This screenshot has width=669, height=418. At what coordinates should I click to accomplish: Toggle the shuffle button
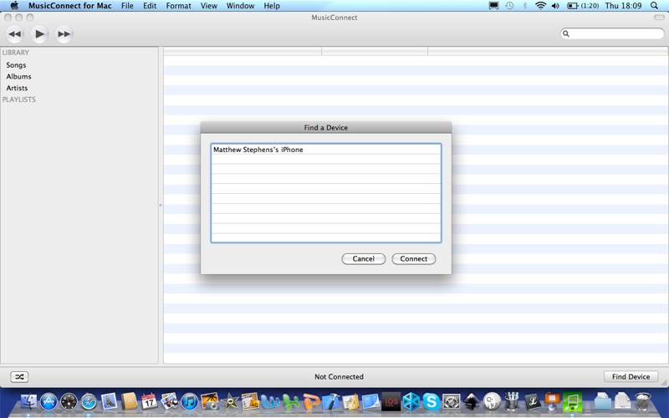click(x=19, y=377)
